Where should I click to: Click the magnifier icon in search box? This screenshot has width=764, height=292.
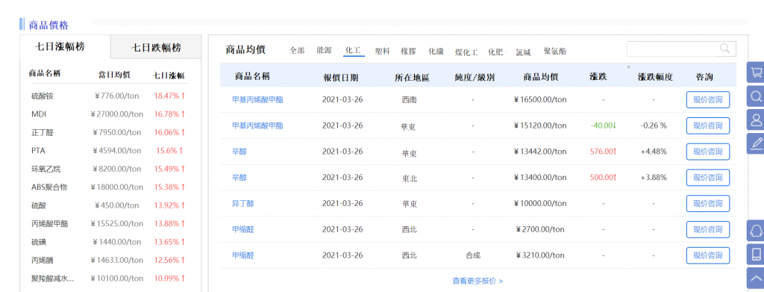coord(724,49)
